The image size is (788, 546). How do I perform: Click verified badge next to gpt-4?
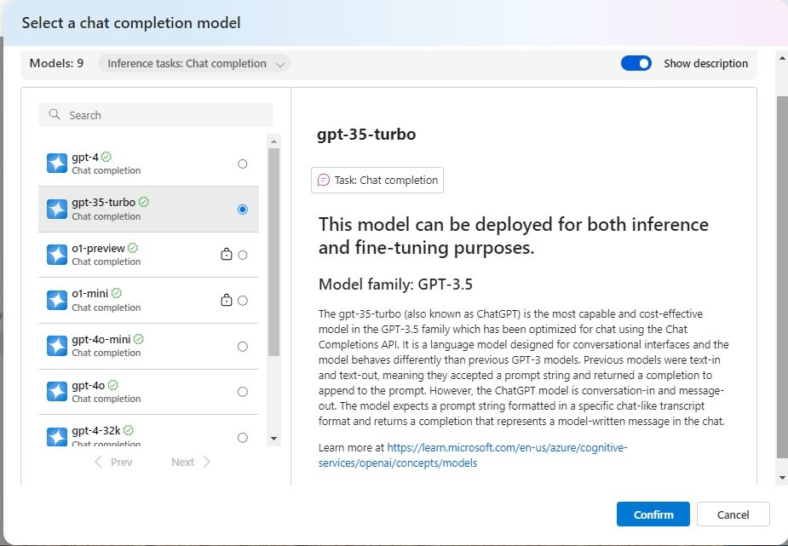pyautogui.click(x=106, y=157)
